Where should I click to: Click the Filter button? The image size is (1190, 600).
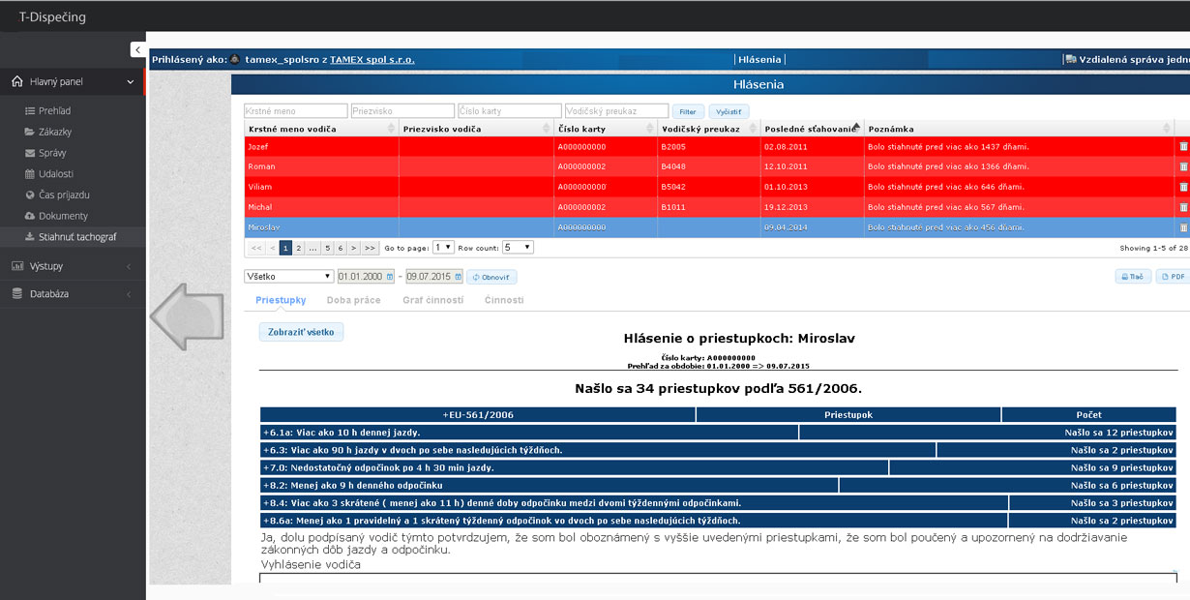click(688, 111)
